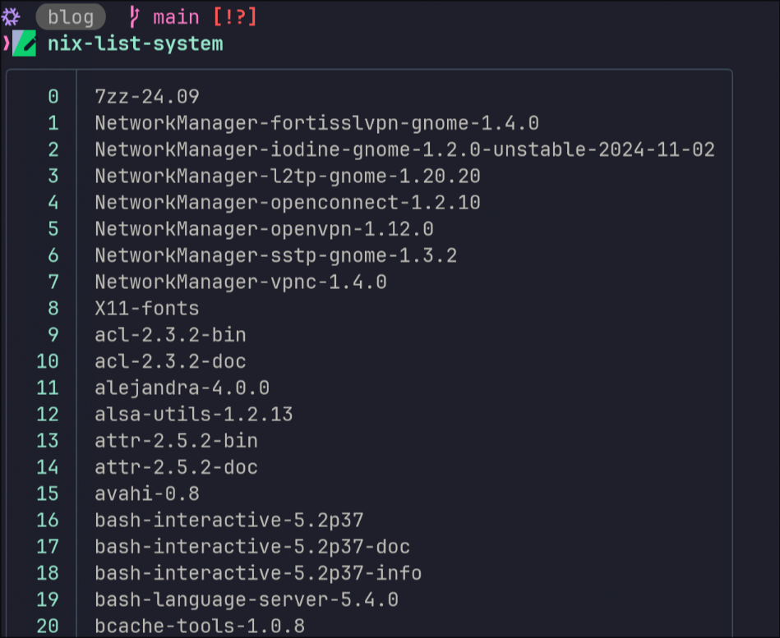Viewport: 780px width, 638px height.
Task: Click the green pencil icon beside nix-list-system
Action: [24, 44]
